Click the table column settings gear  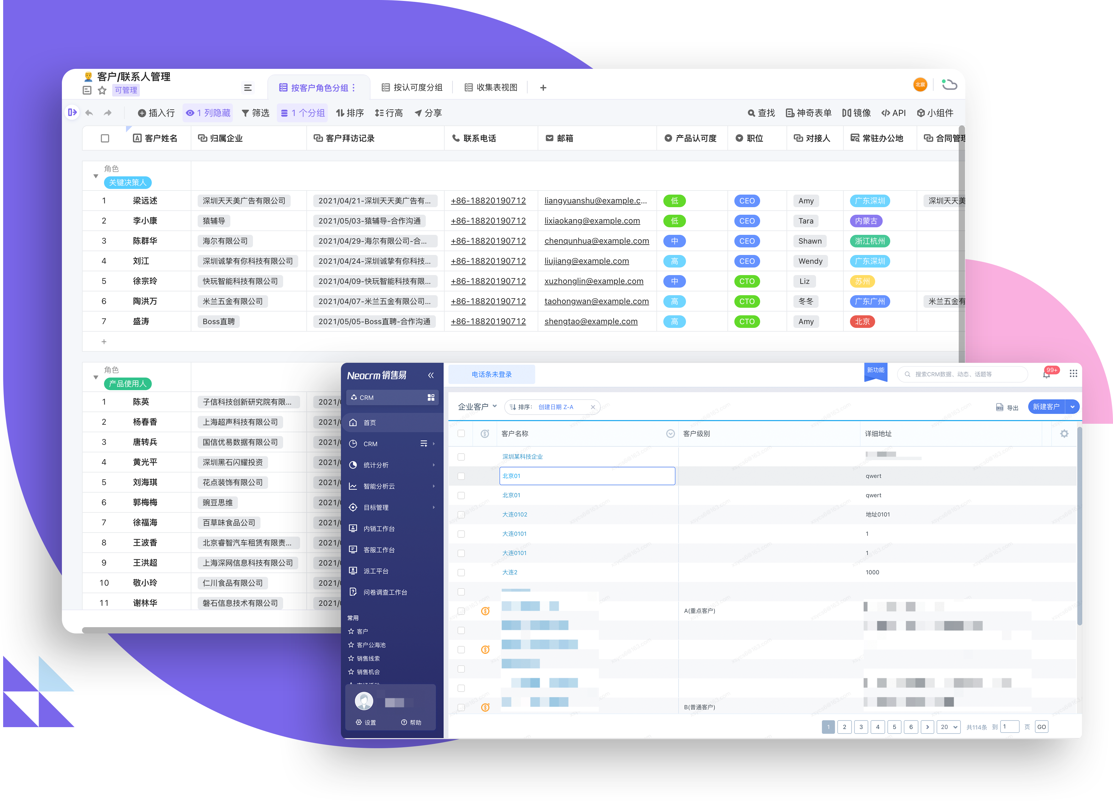(1064, 434)
